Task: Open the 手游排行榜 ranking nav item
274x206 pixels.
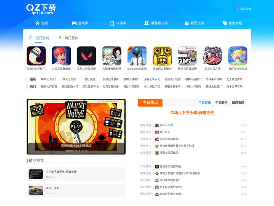Action: (x=156, y=23)
